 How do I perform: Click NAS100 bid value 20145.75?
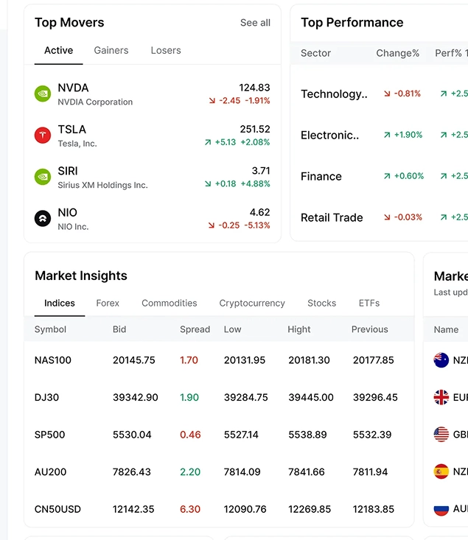(x=133, y=360)
